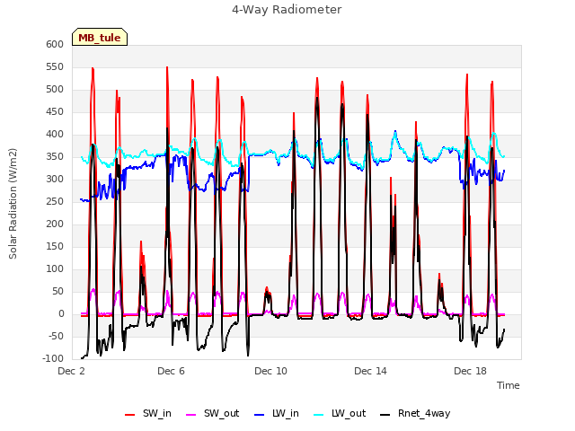Screen dimensions: 575x431
Task: Click the Solar Radiation (W/m2) axis title
Action: 13,204
